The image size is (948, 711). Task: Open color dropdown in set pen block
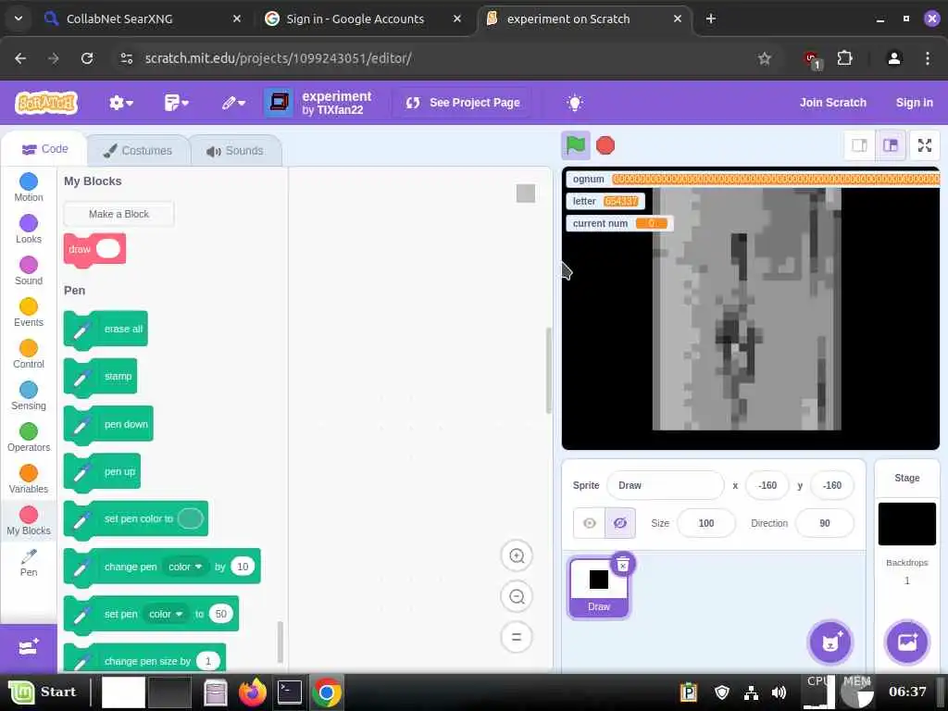166,614
